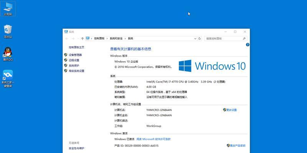Open the 回收站 recycle bin icon
The width and height of the screenshot is (307, 153).
point(8,31)
